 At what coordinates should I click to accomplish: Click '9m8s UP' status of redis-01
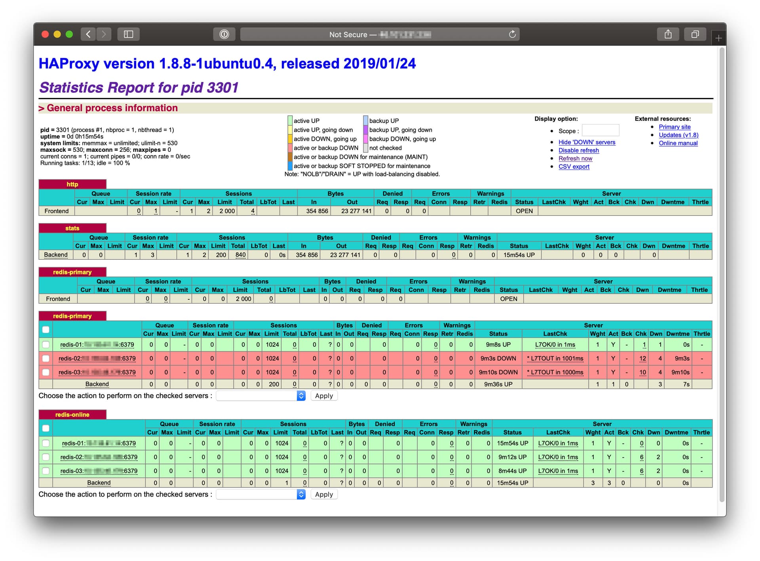[x=498, y=345]
